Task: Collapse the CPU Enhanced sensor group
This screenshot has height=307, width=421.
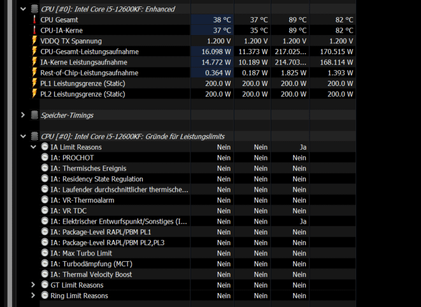Action: point(23,9)
